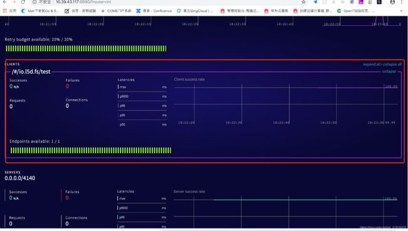
Task: Select the server 0.0.0.0/4140 title
Action: (20, 178)
